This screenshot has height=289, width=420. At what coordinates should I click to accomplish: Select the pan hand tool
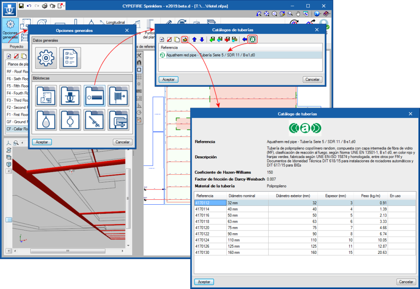point(298,14)
